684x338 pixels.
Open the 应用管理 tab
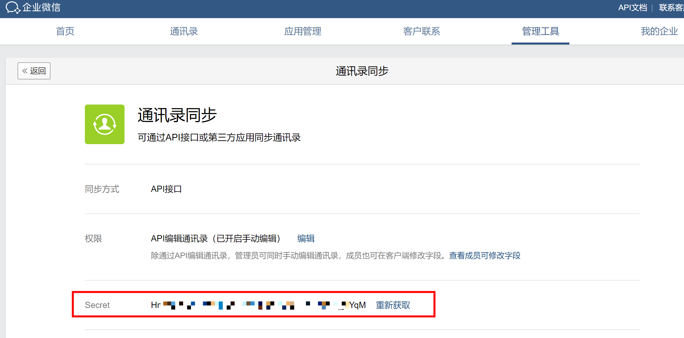pyautogui.click(x=303, y=31)
